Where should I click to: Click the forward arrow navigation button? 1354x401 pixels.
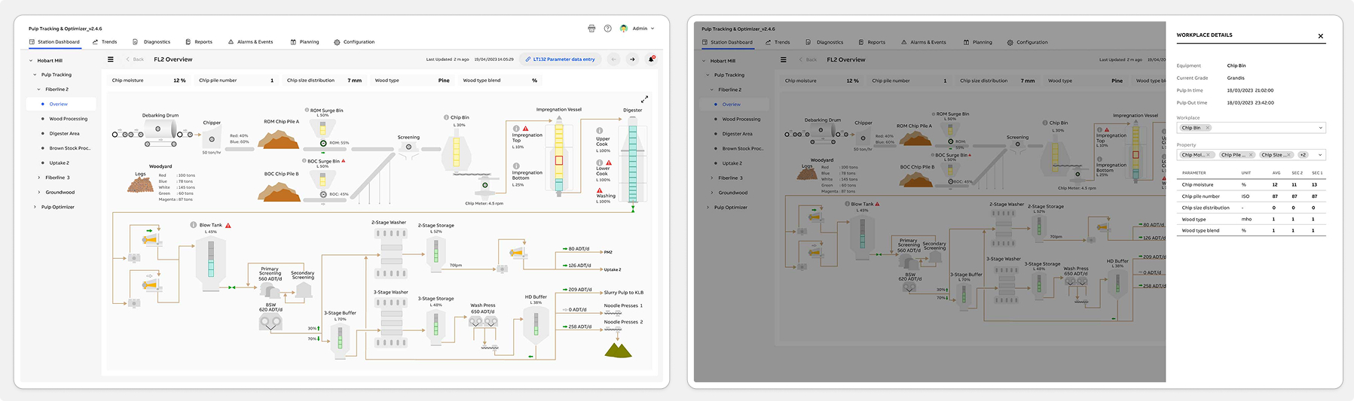pyautogui.click(x=632, y=59)
